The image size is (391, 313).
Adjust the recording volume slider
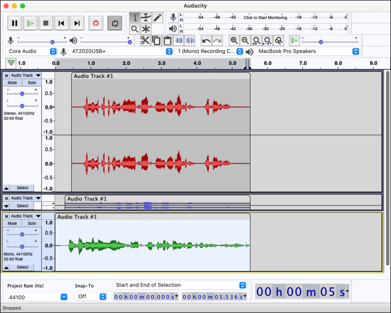pyautogui.click(x=52, y=42)
